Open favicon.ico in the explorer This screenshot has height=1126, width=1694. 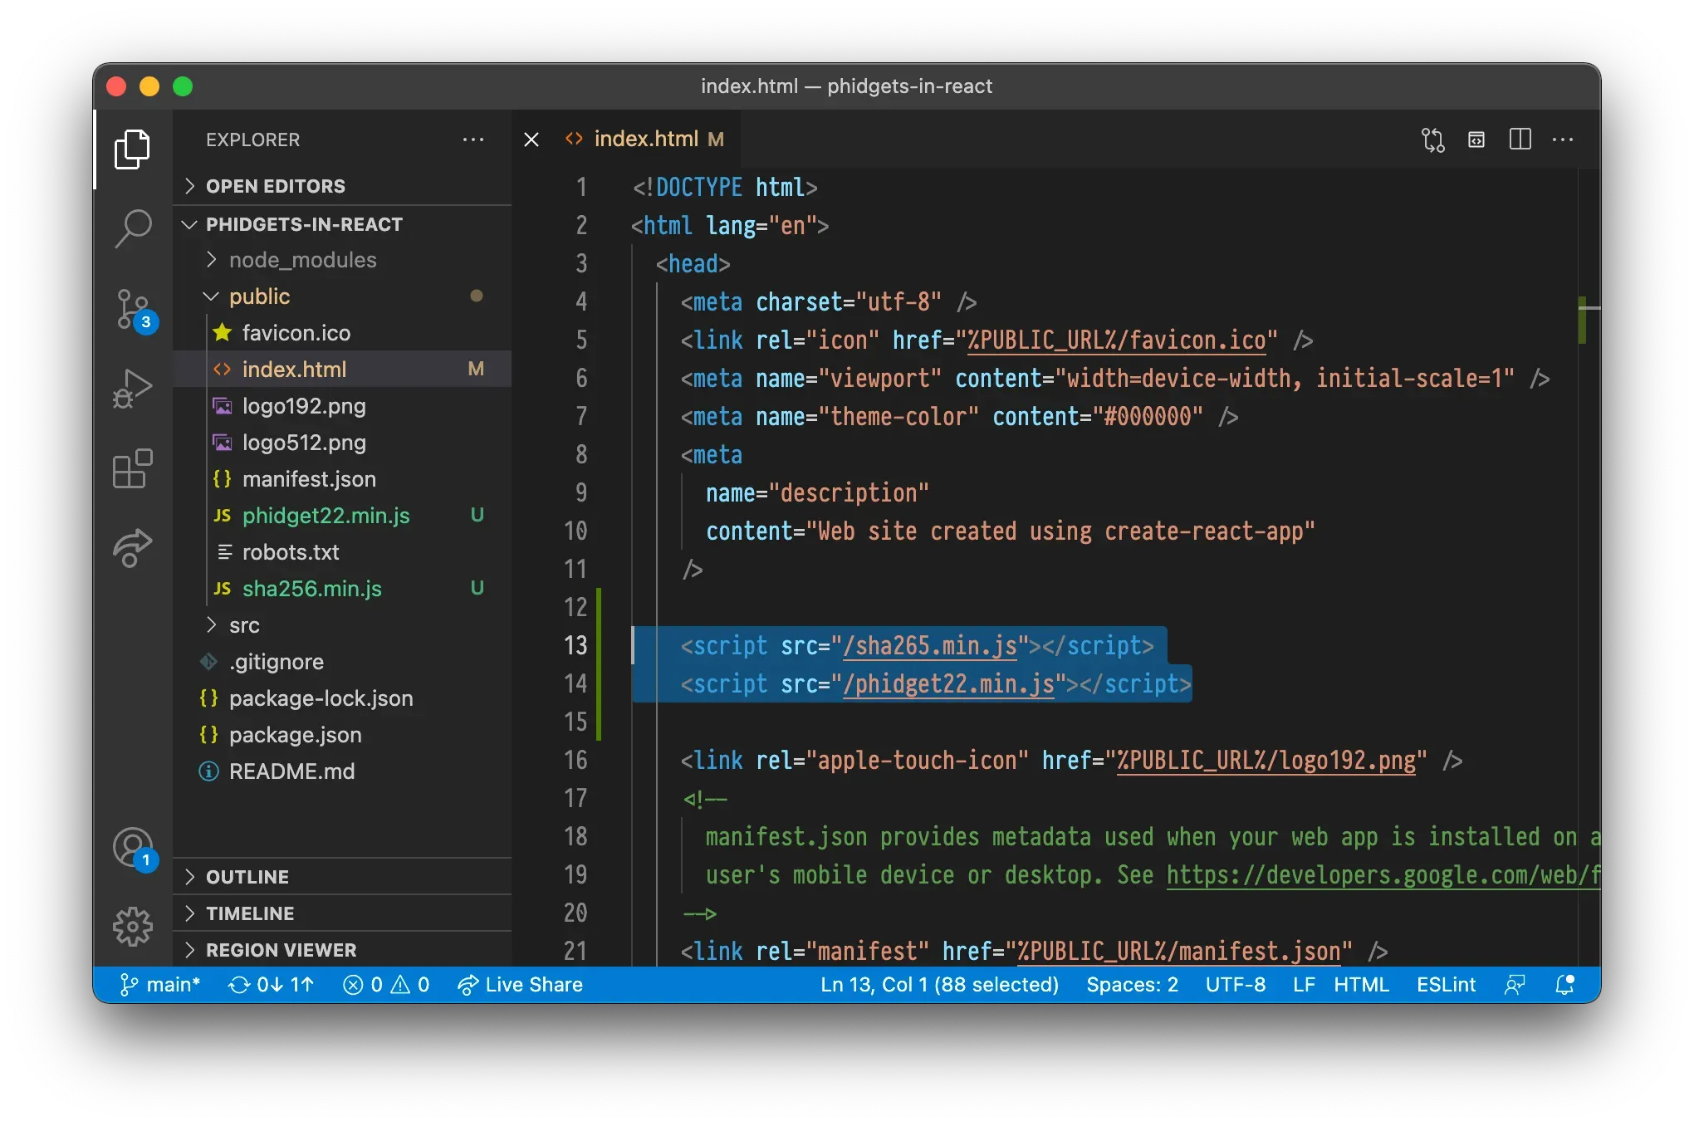pos(342,333)
